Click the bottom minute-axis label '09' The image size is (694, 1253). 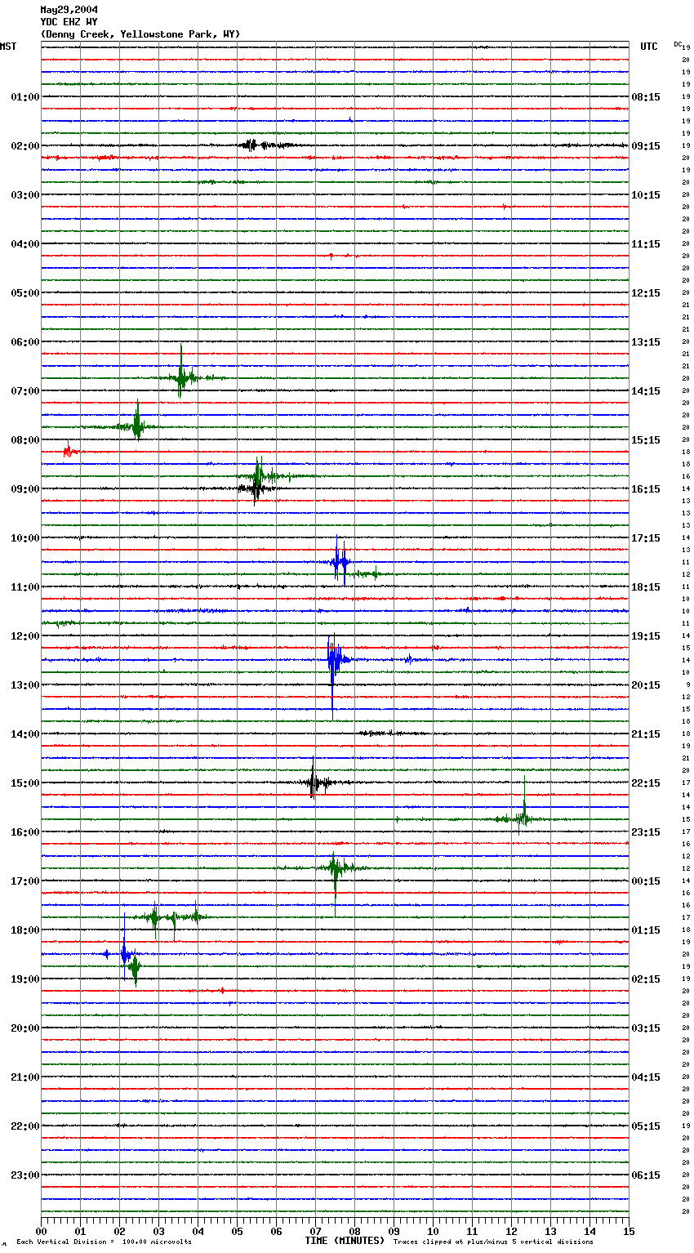click(x=394, y=1231)
